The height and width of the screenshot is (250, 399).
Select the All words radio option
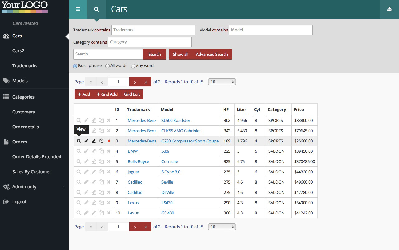pos(108,66)
